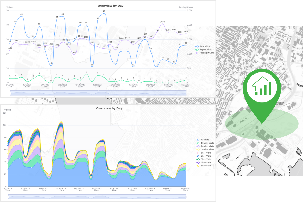Click the 2034 Passing Drivers peak point
The width and height of the screenshot is (303, 202).
pos(162,24)
